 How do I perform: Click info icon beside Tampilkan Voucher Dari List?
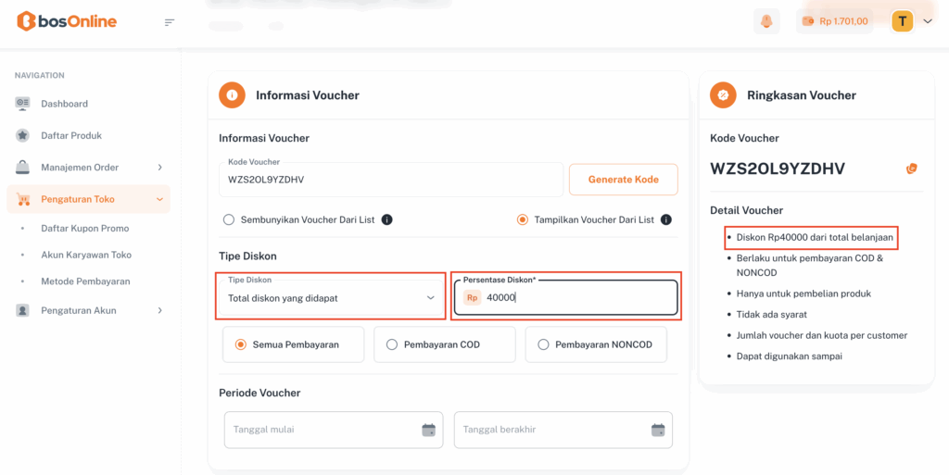[x=665, y=219]
